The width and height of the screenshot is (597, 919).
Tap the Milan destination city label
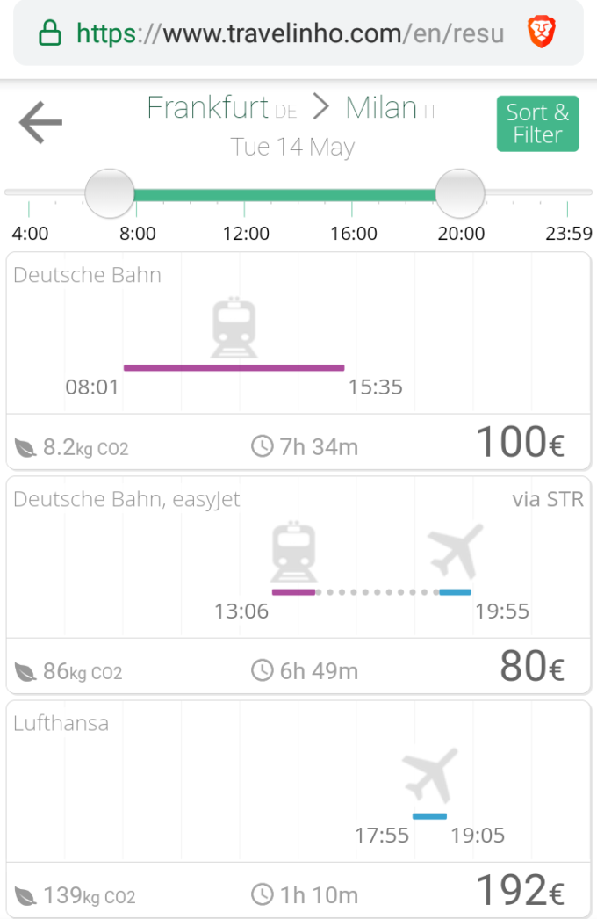point(381,108)
